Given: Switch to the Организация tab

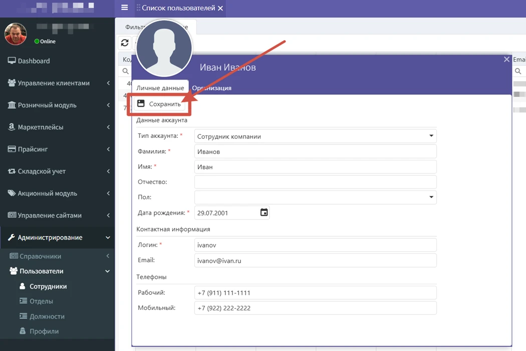Looking at the screenshot, I should tap(212, 88).
